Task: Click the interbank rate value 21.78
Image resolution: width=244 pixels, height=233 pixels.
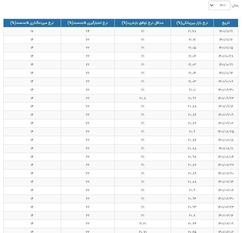Action: (192, 31)
